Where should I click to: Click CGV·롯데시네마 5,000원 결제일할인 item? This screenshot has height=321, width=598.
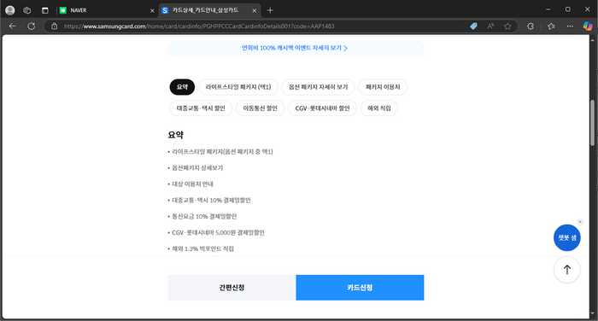coord(218,232)
